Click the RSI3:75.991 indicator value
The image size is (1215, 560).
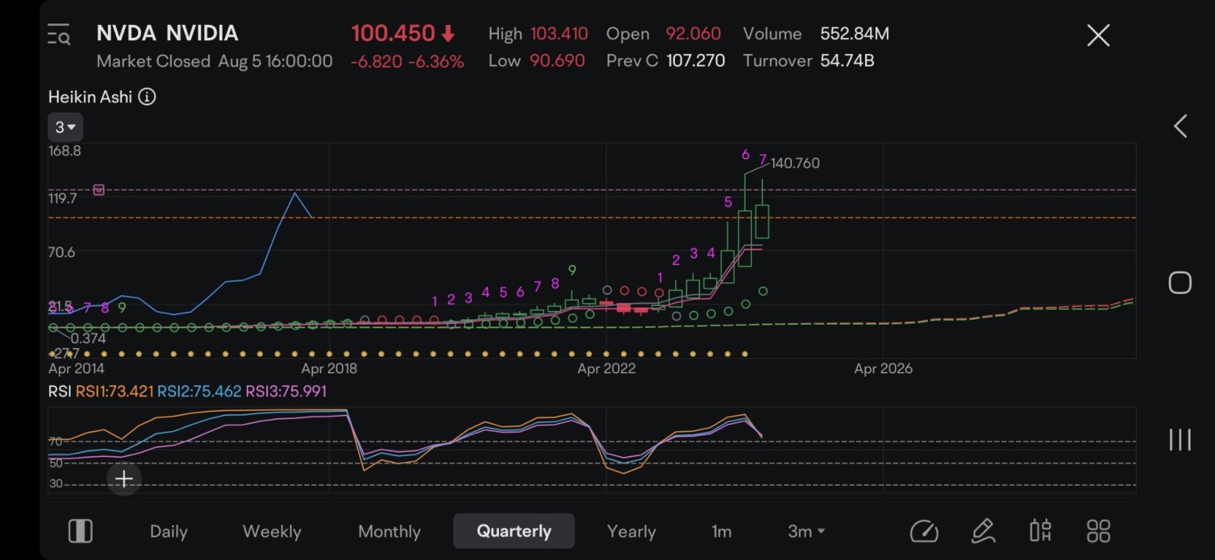tap(286, 392)
